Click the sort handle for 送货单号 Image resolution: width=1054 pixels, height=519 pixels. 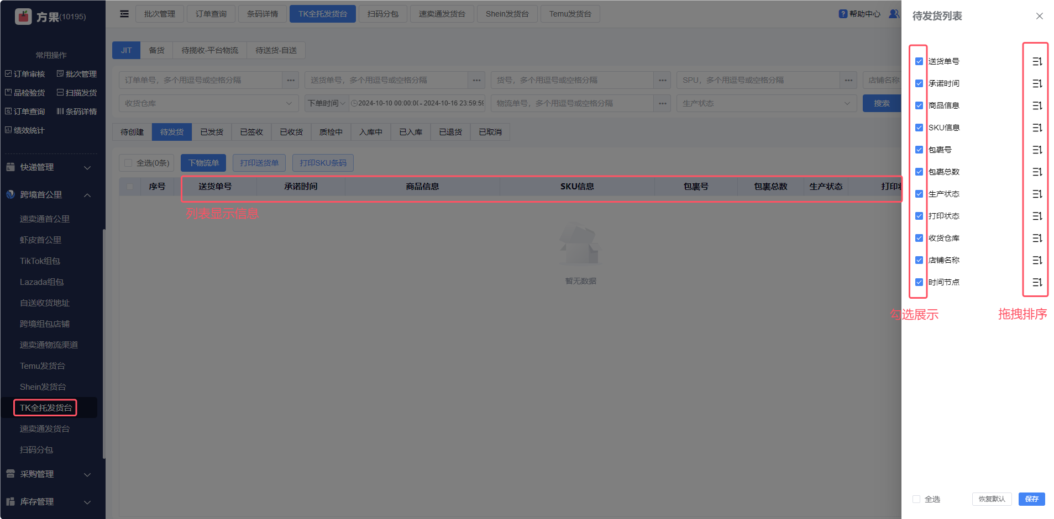tap(1037, 61)
